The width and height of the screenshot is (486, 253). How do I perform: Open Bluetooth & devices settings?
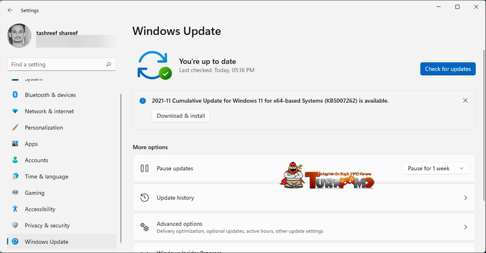(x=62, y=94)
